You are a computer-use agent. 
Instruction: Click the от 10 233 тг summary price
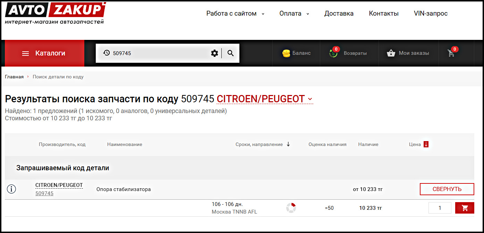point(368,189)
